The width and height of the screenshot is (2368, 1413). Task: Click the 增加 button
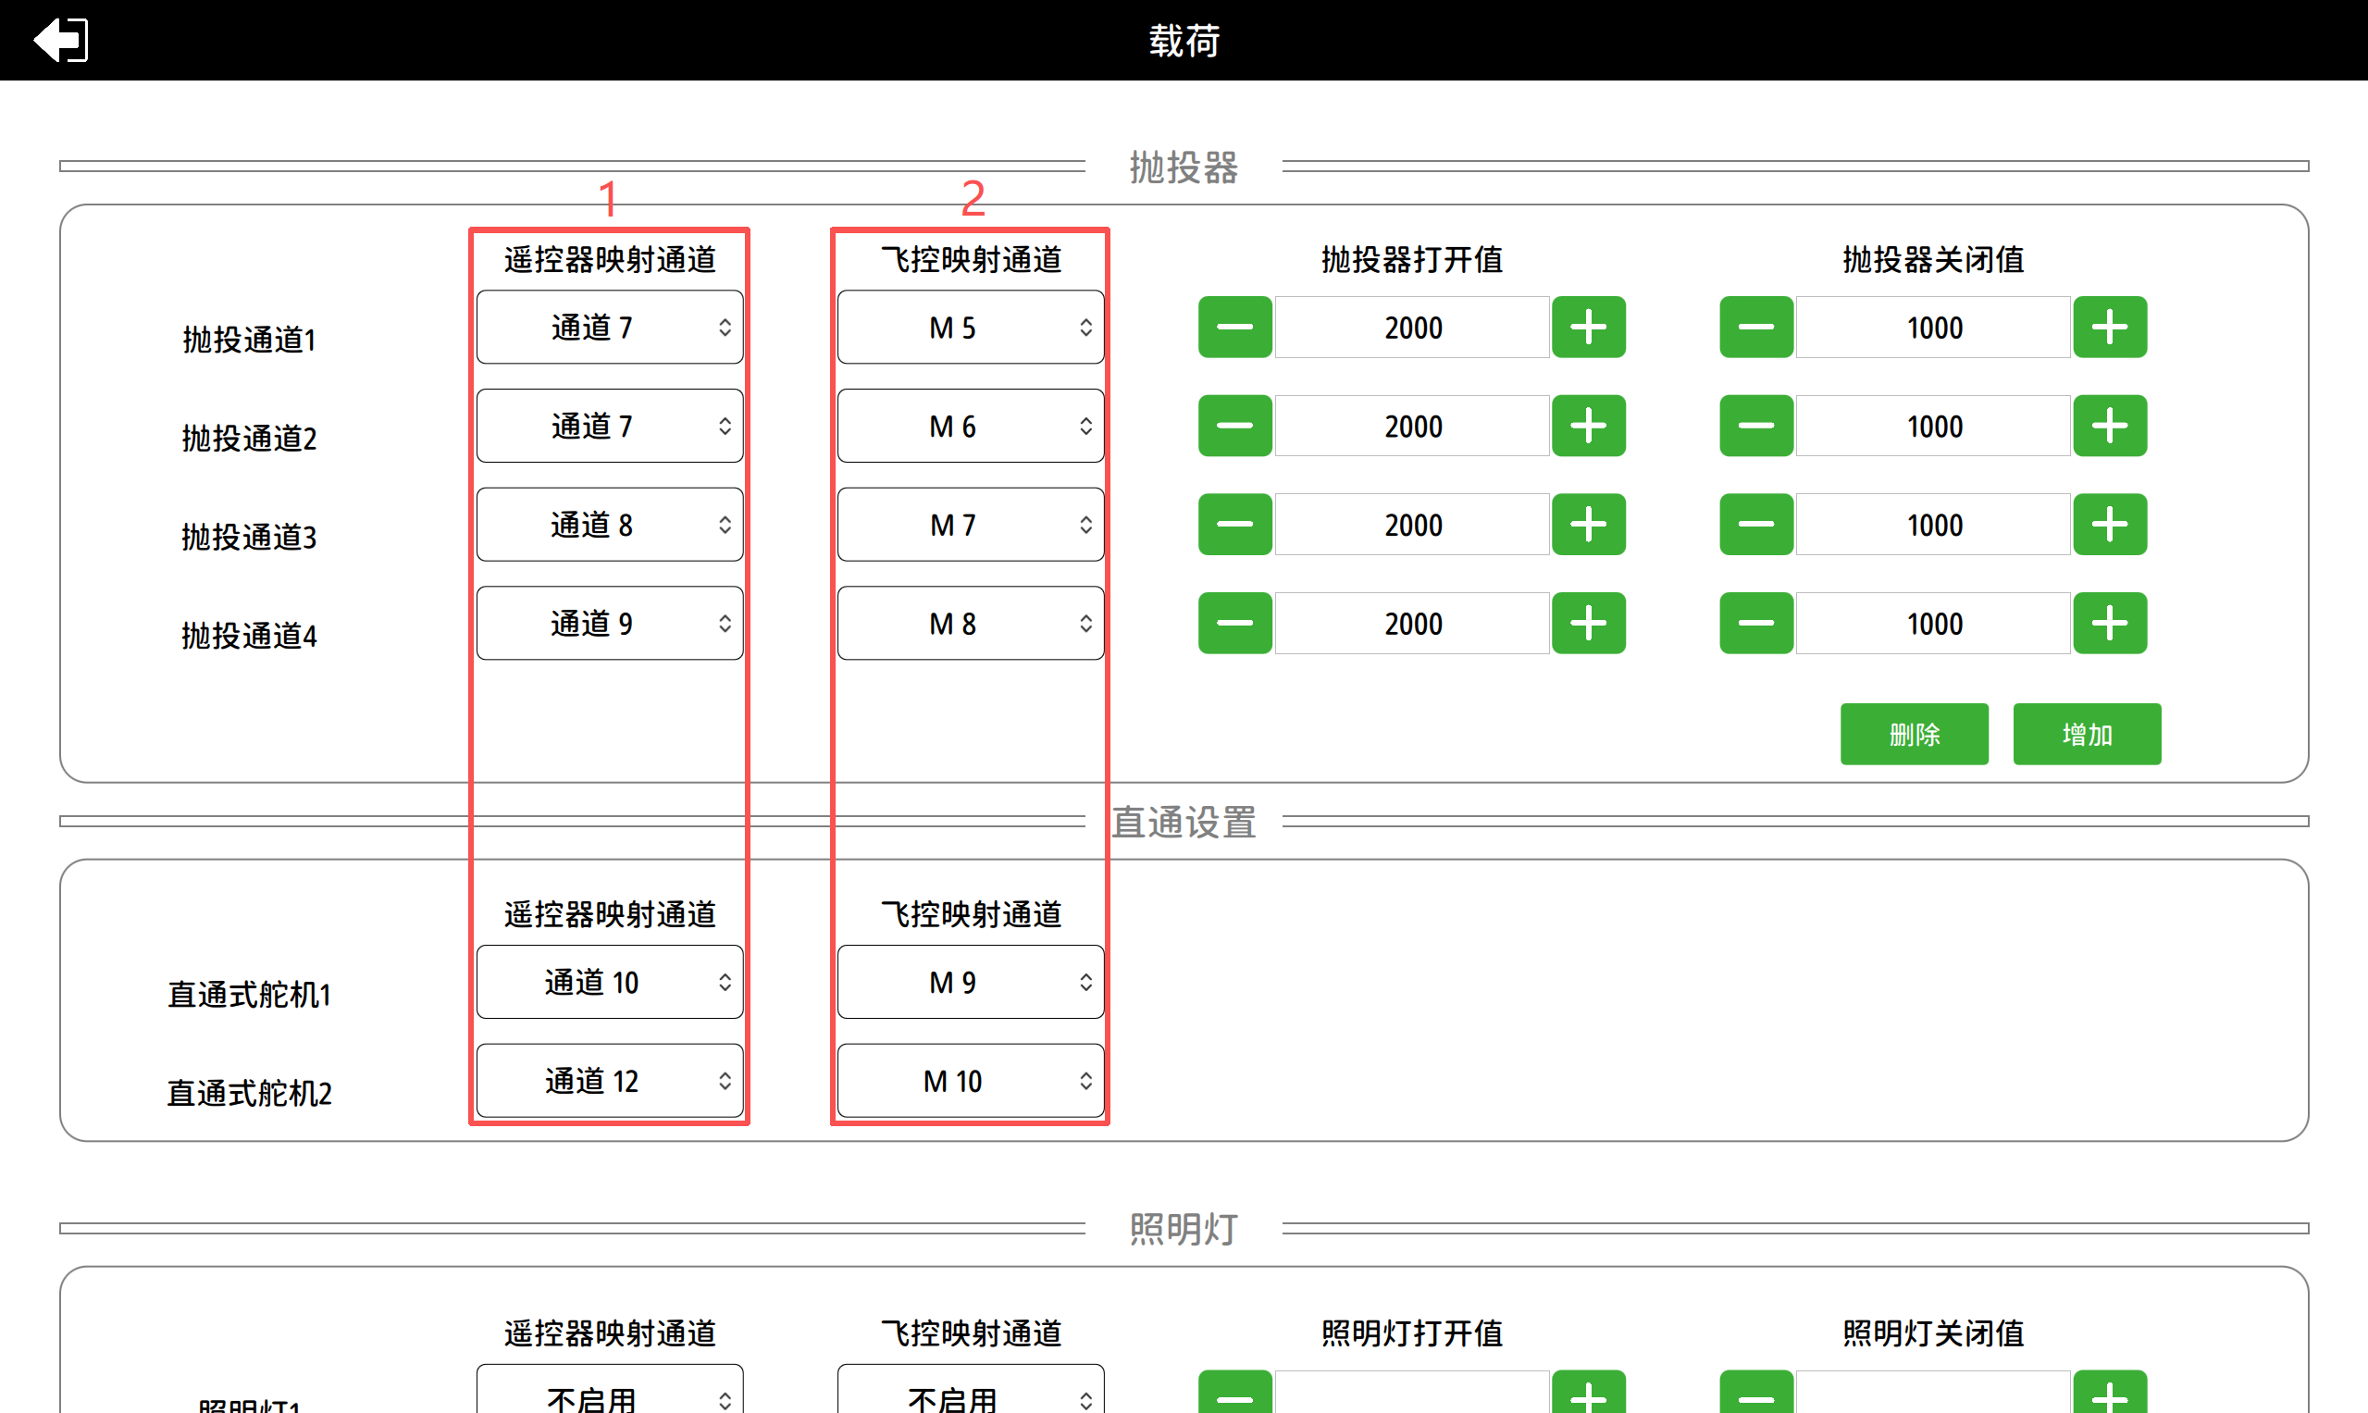(x=2086, y=734)
